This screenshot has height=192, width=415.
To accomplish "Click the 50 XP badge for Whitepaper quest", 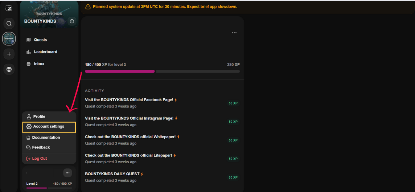I will point(233,140).
